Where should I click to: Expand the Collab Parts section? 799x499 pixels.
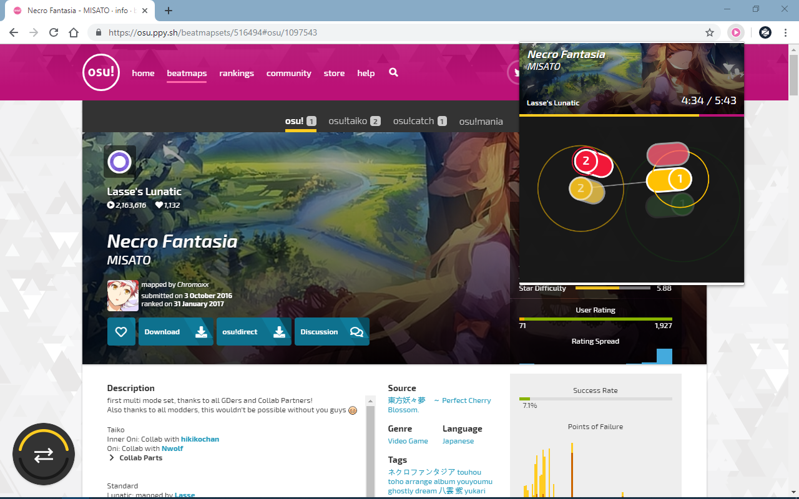(x=135, y=458)
